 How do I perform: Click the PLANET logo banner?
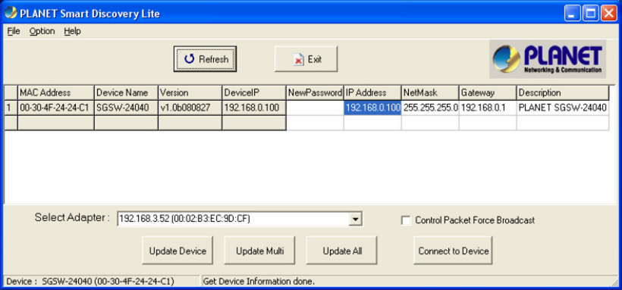point(548,58)
